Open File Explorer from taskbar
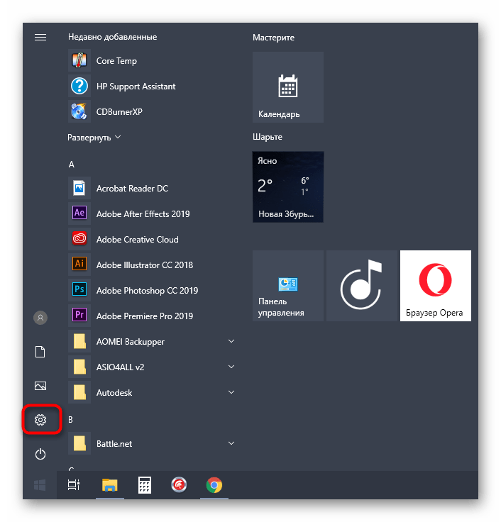This screenshot has height=522, width=501. [110, 485]
